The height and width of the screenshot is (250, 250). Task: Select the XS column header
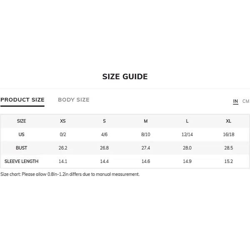click(63, 121)
